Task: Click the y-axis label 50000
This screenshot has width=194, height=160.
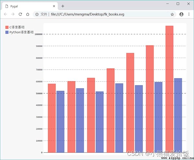Action: (39, 94)
